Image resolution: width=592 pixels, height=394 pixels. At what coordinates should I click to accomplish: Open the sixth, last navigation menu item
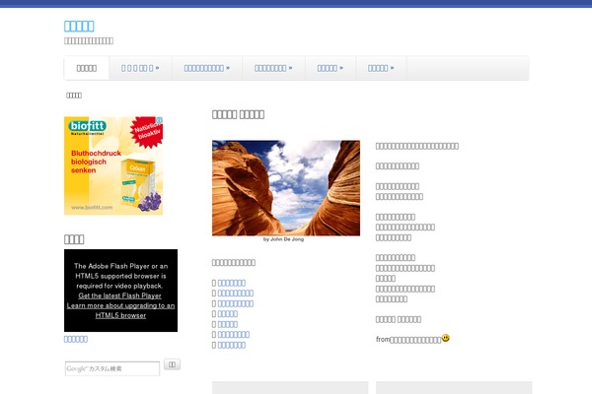(x=381, y=68)
